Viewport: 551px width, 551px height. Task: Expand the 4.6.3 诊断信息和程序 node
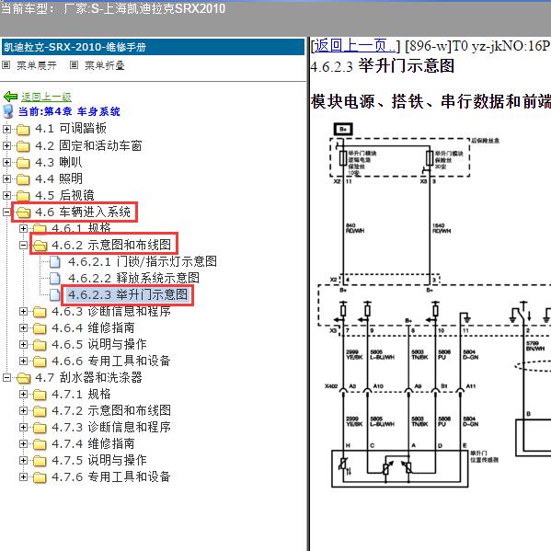(x=23, y=311)
